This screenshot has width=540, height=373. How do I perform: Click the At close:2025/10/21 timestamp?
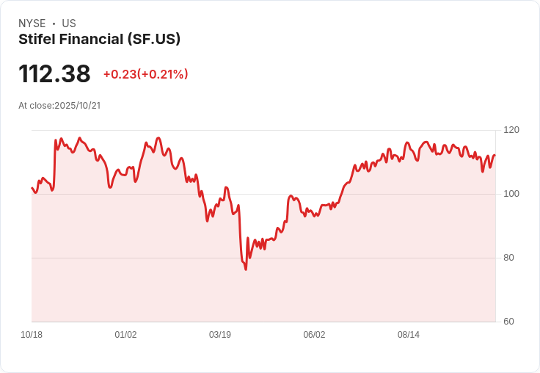pos(59,105)
